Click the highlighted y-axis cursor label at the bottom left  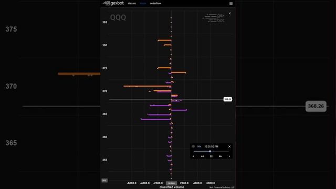[104, 181]
